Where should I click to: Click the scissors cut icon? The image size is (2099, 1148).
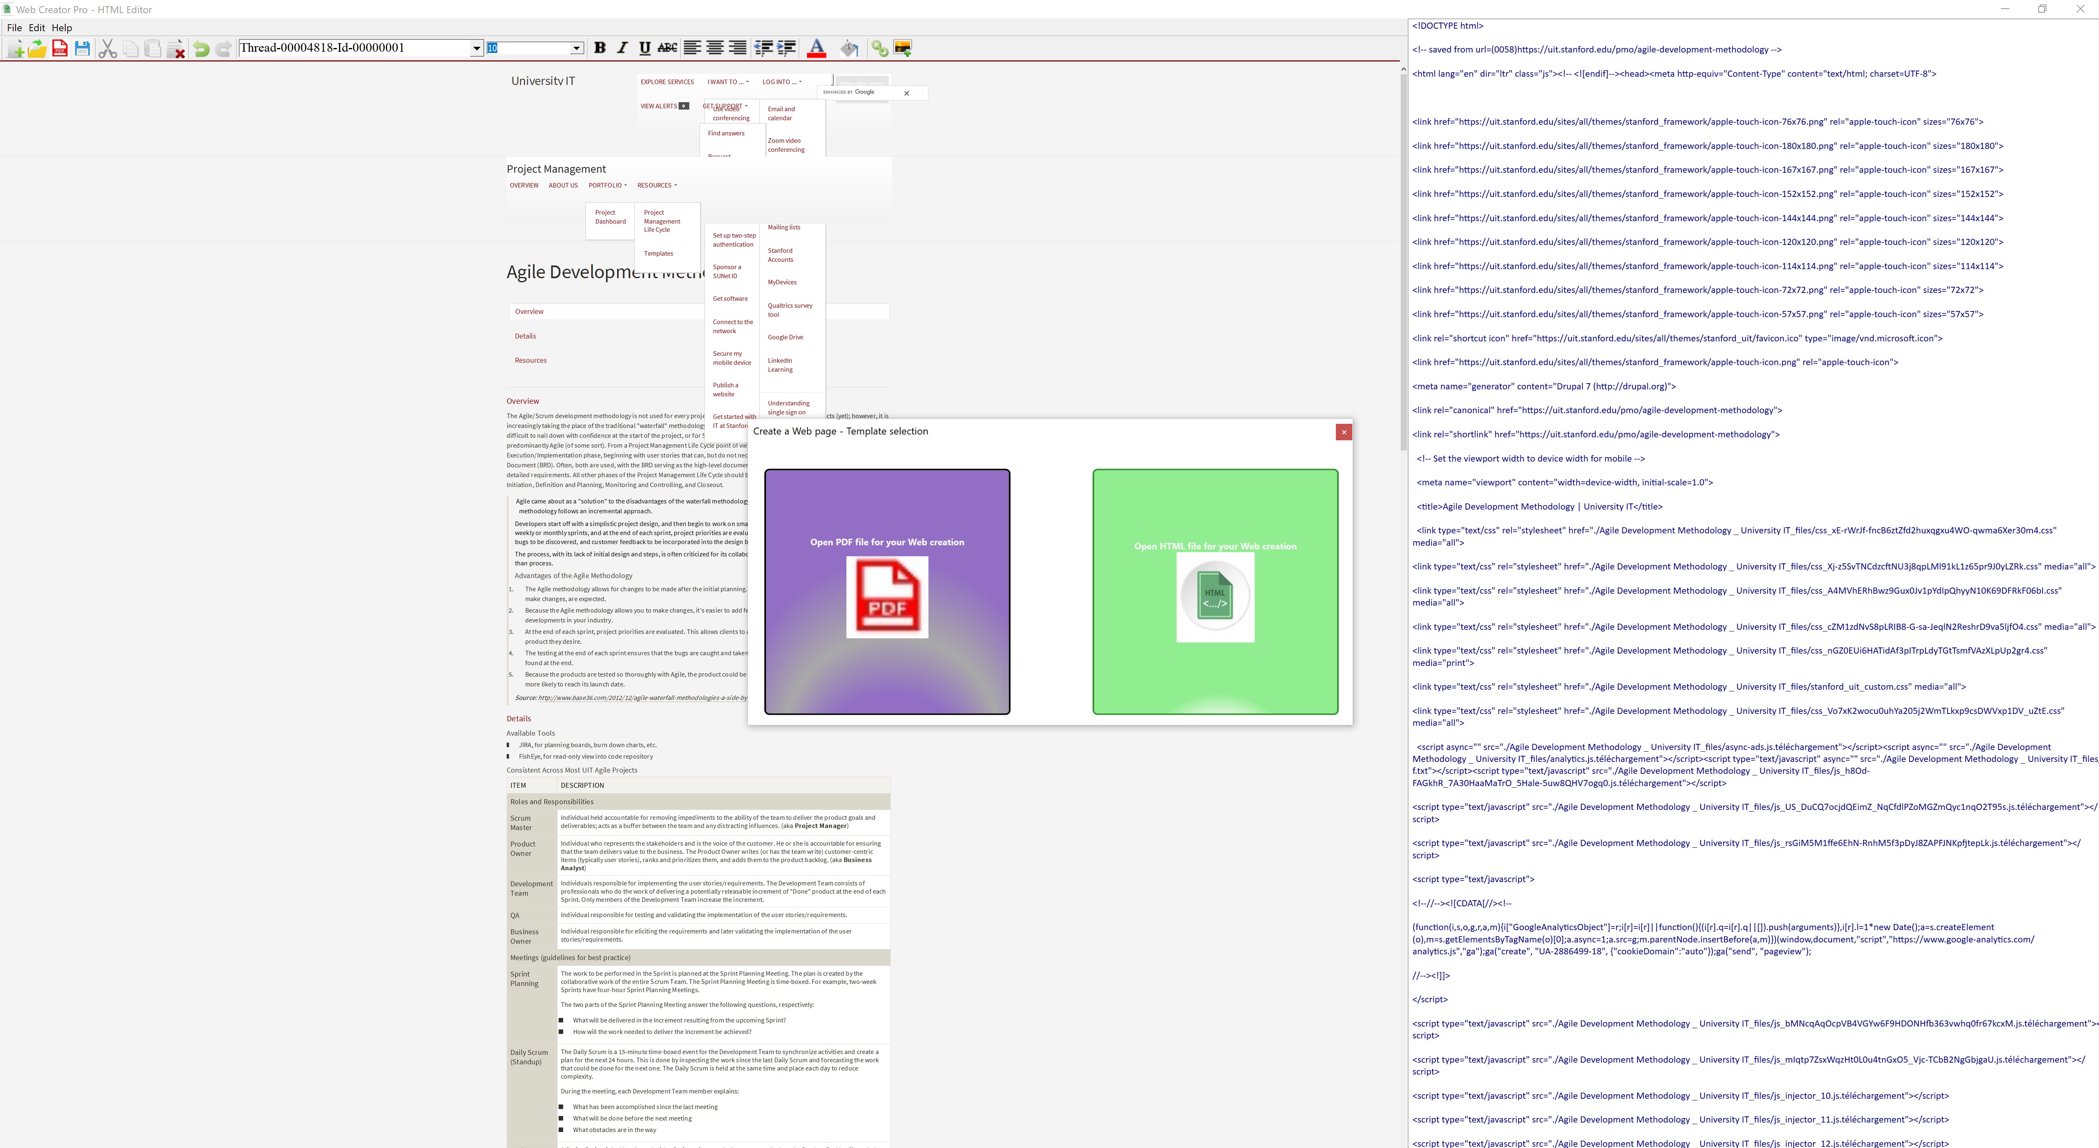click(107, 49)
